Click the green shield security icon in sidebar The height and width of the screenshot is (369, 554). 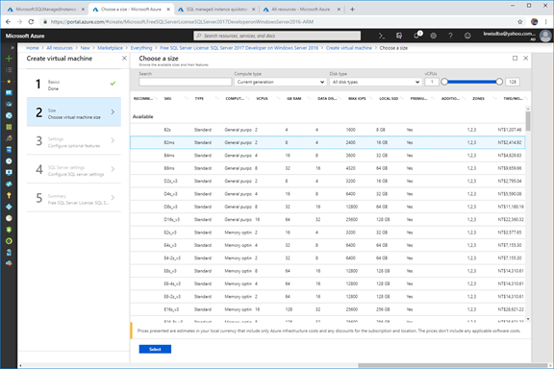[9, 230]
